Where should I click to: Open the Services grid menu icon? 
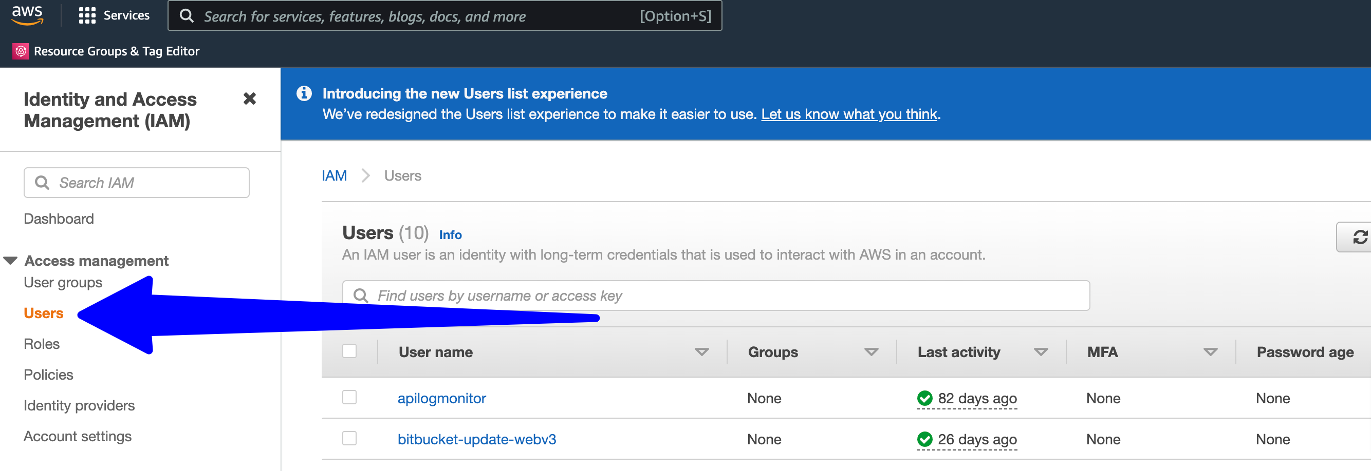pyautogui.click(x=87, y=15)
